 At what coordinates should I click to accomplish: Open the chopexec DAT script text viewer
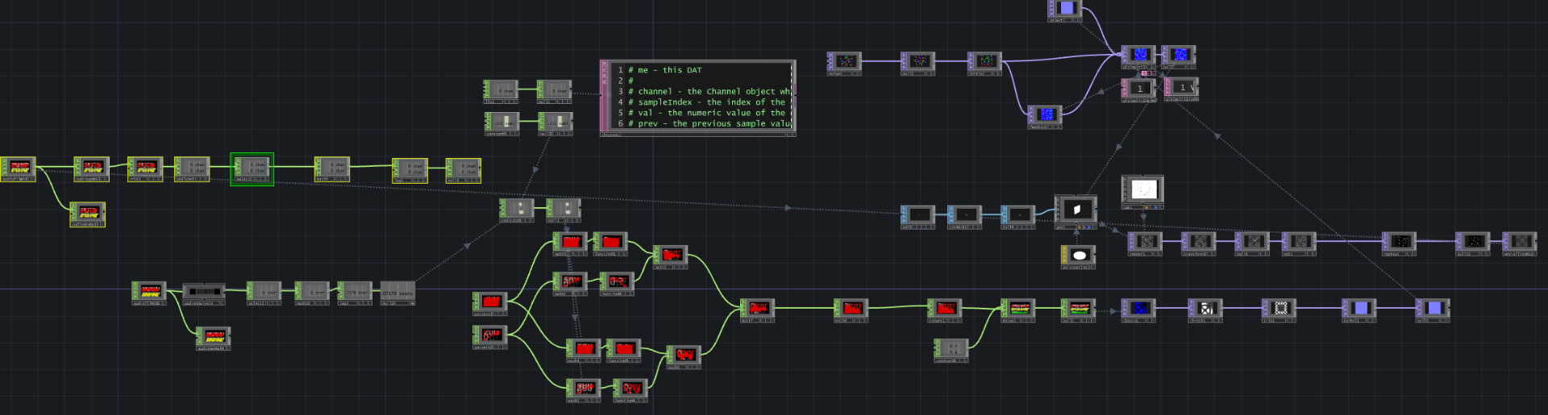pyautogui.click(x=698, y=97)
